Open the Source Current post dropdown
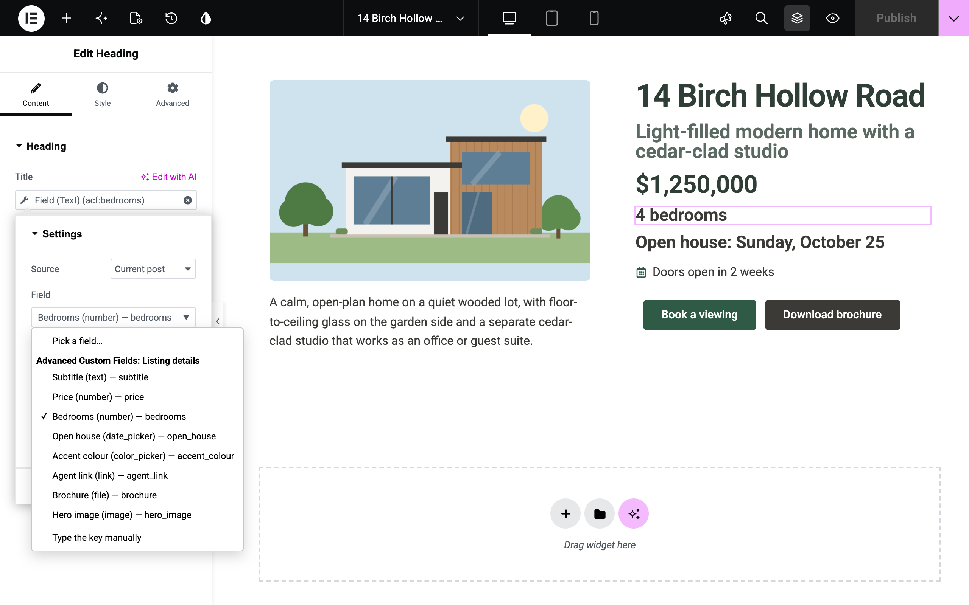969x605 pixels. [153, 269]
